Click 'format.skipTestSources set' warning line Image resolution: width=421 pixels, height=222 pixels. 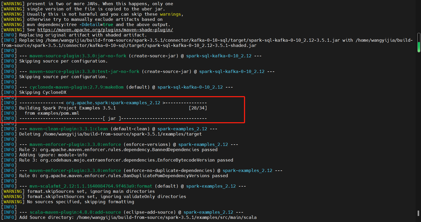tap(107, 196)
